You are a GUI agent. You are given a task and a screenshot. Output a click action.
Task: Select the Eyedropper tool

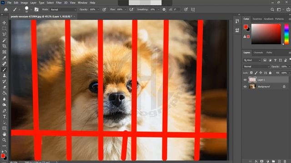tap(4, 58)
